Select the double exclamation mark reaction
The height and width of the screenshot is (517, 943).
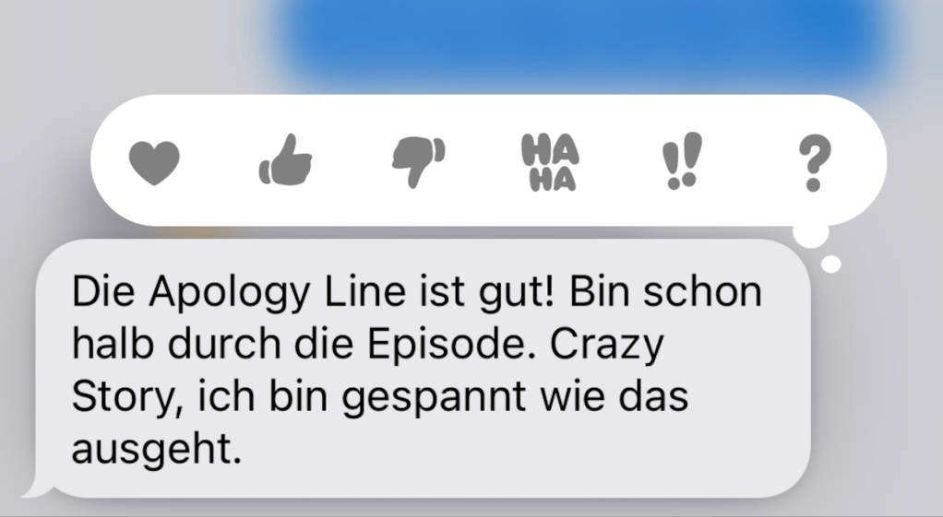pyautogui.click(x=683, y=161)
